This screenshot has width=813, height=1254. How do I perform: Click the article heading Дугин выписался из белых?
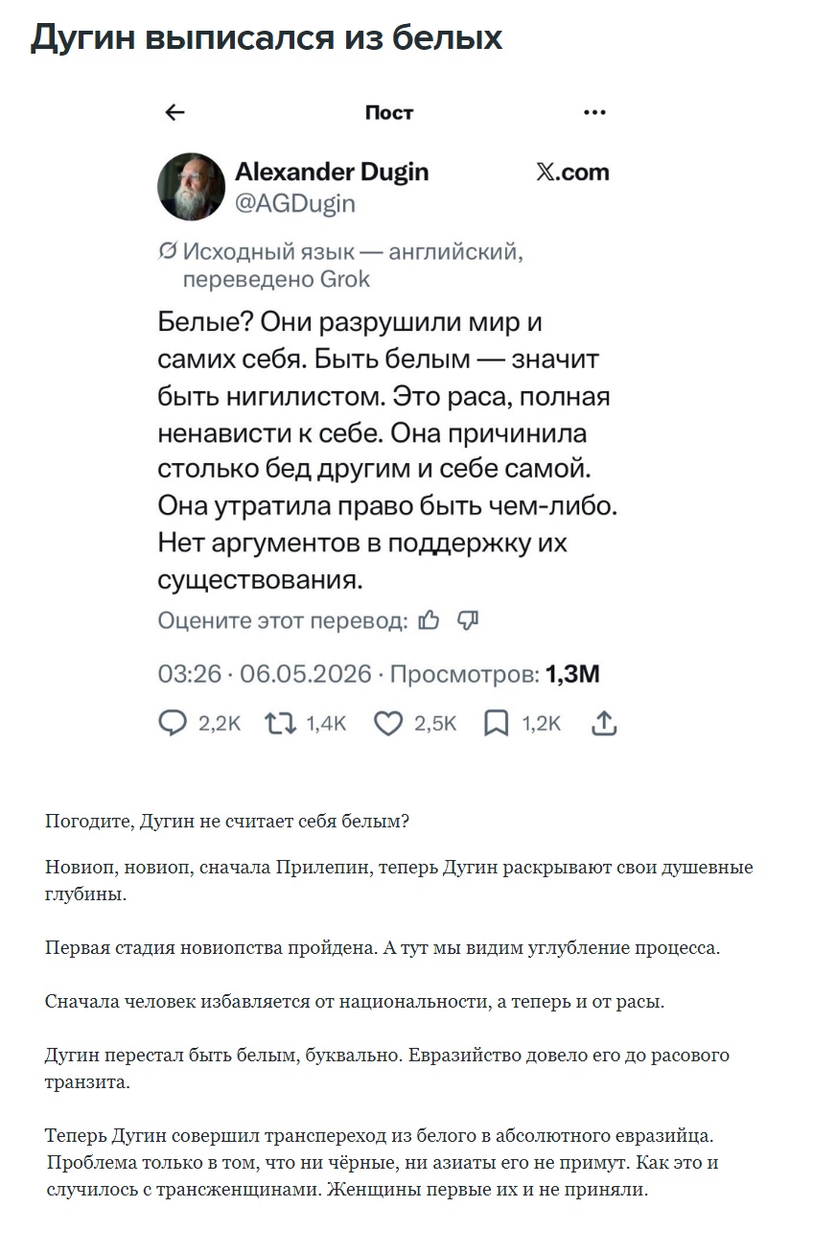(267, 37)
